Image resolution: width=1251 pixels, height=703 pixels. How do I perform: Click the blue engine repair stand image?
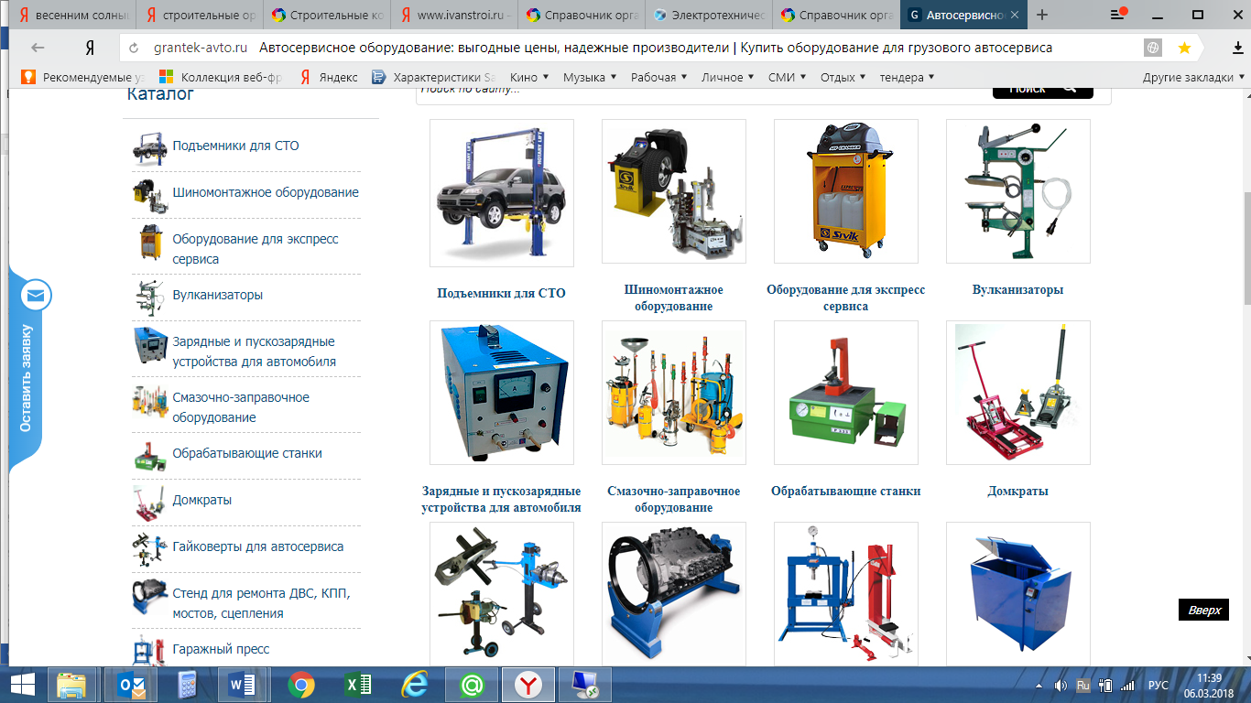[x=674, y=594]
